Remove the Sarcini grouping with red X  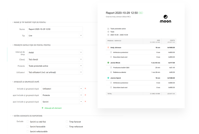point(85,102)
